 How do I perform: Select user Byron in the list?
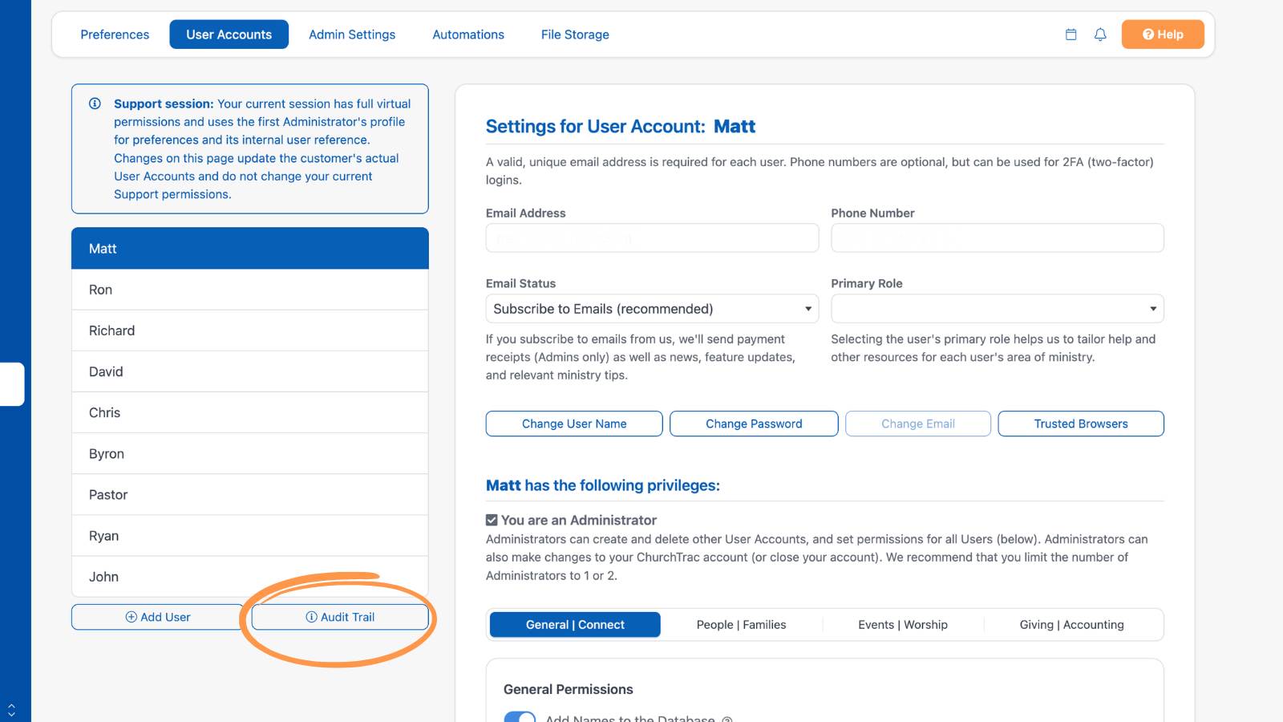[250, 453]
